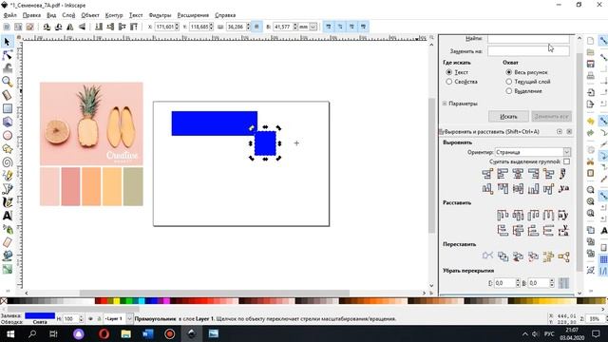The width and height of the screenshot is (608, 342).
Task: Increase X coordinate spinner value
Action: point(177,25)
